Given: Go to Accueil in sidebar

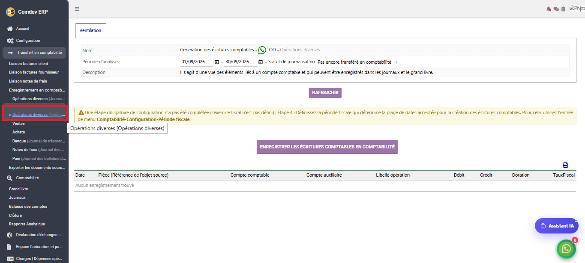Looking at the screenshot, I should click(x=23, y=29).
